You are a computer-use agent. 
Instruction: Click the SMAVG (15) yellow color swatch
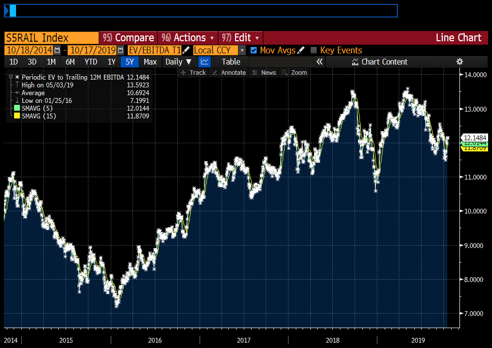[17, 116]
